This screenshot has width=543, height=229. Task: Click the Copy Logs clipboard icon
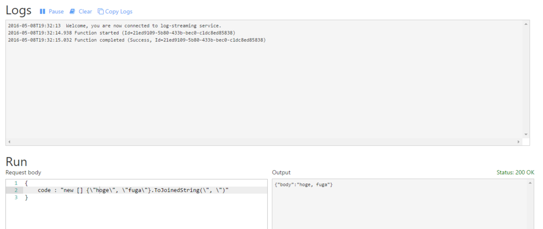[x=101, y=12]
